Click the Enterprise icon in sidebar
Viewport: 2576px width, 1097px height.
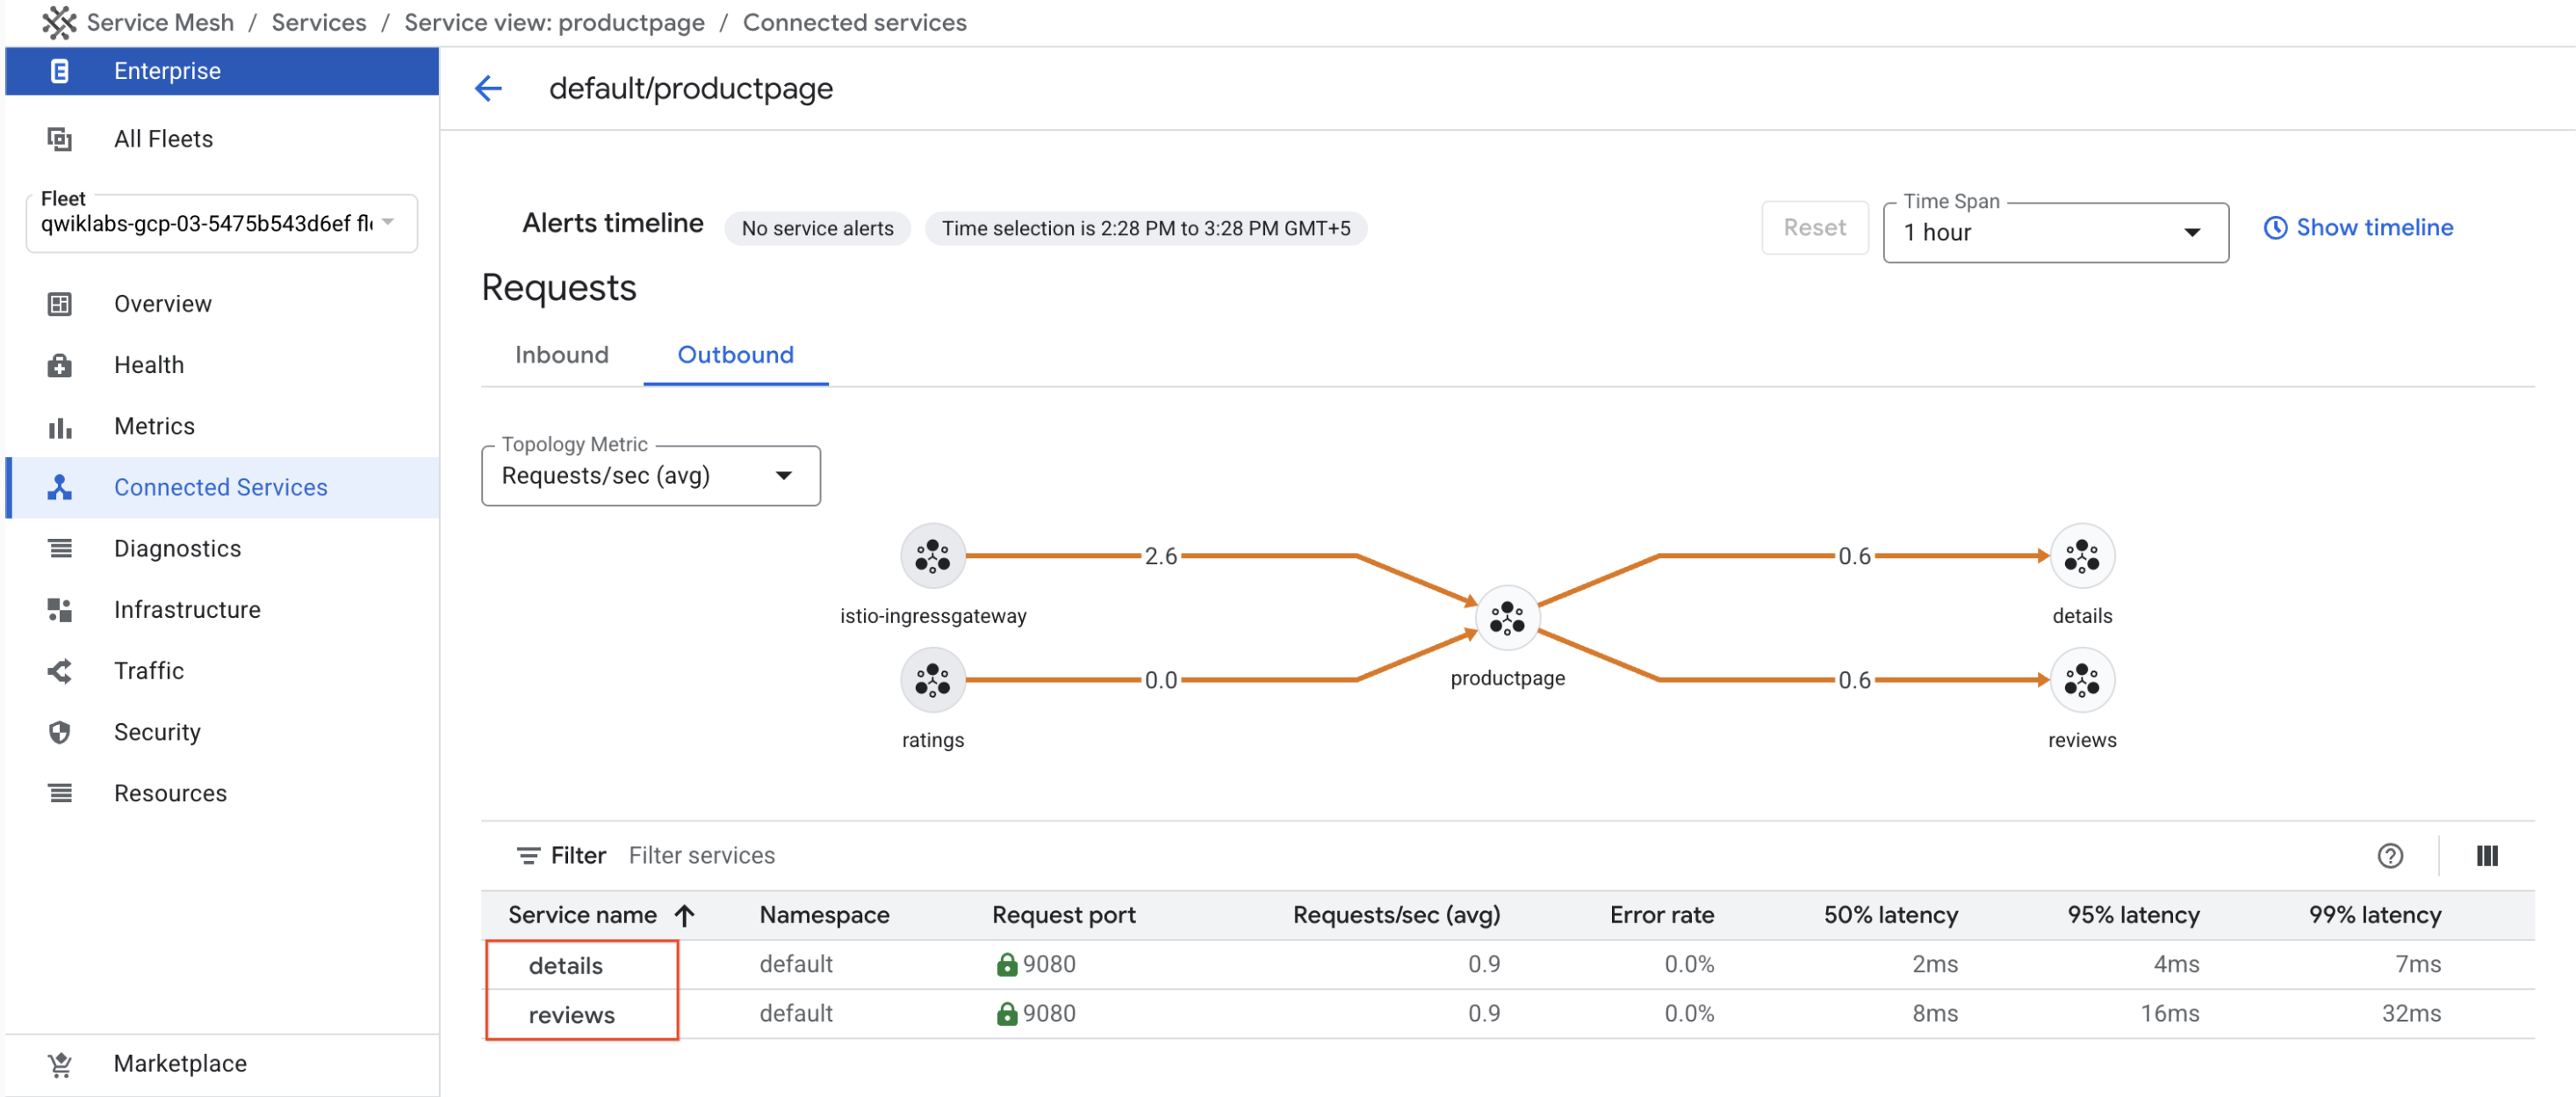pos(59,71)
